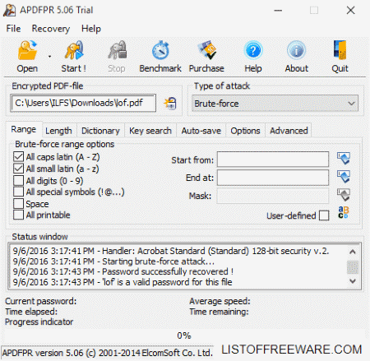The width and height of the screenshot is (370, 361).
Task: Click the Encrypted PDF-file path field
Action: pos(83,103)
